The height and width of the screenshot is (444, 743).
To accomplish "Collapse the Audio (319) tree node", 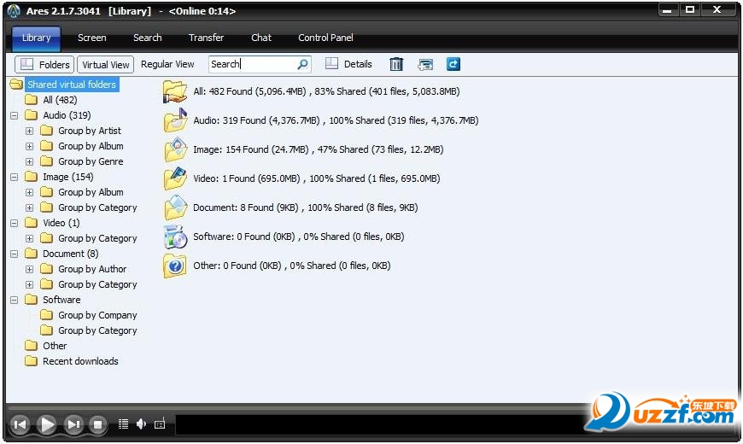I will tap(15, 115).
